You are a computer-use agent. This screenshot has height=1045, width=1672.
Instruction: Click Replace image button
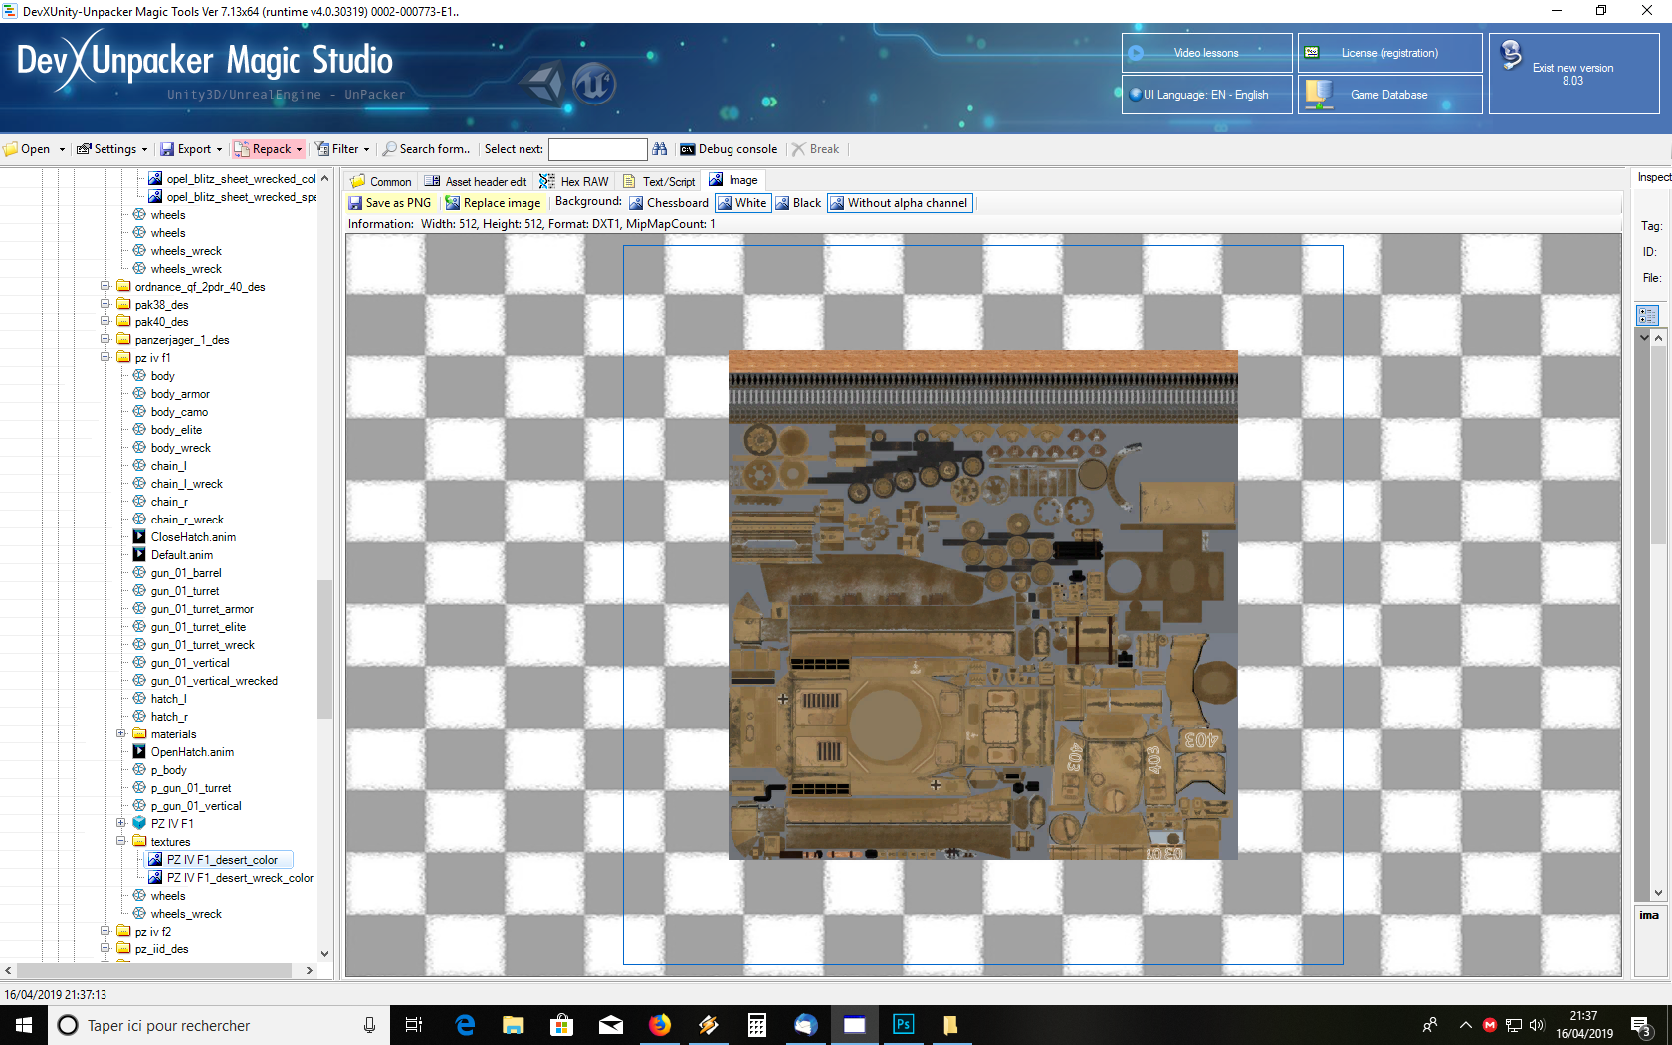click(493, 203)
